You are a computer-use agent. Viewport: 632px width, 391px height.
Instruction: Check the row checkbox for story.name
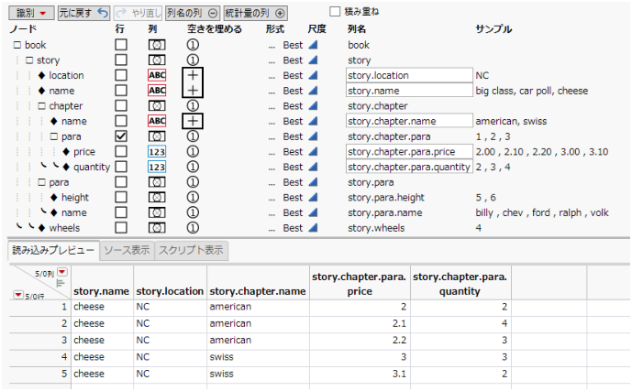click(x=121, y=91)
